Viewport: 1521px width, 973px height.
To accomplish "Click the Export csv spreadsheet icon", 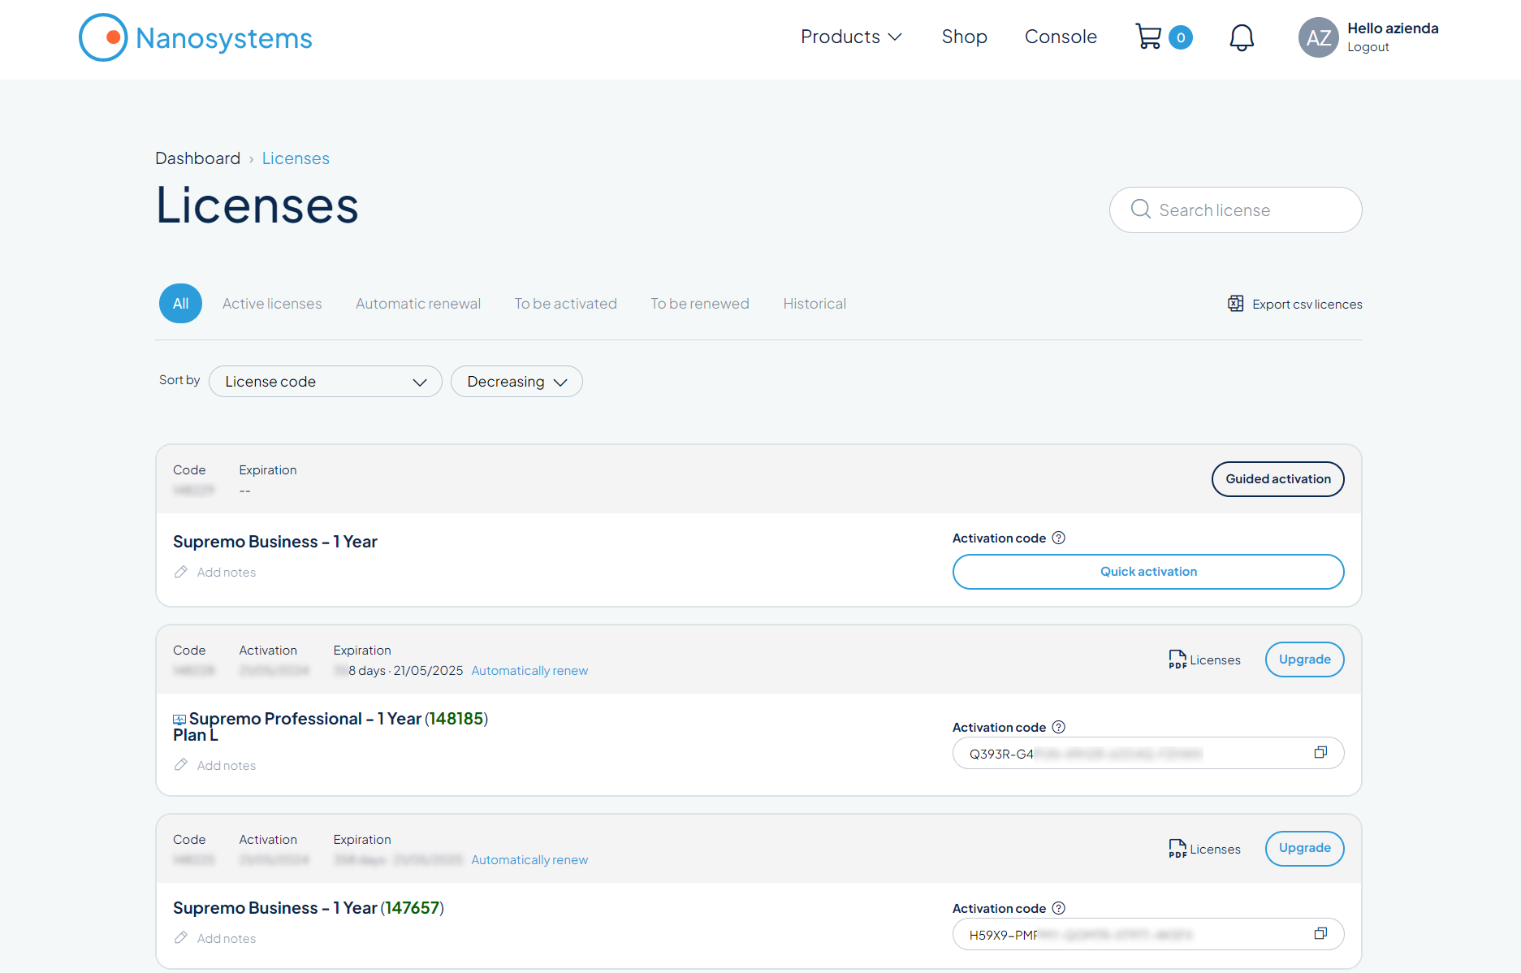I will pos(1235,304).
